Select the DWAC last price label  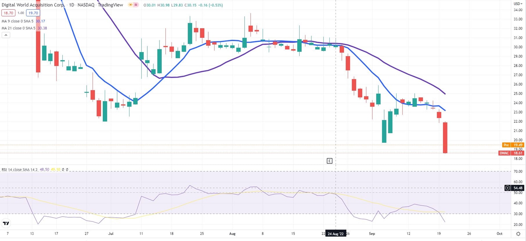coord(504,153)
